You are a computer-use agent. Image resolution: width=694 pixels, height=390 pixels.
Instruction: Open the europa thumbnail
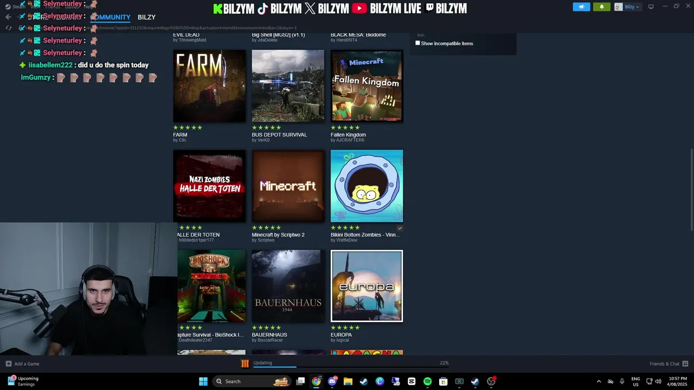[x=367, y=286]
